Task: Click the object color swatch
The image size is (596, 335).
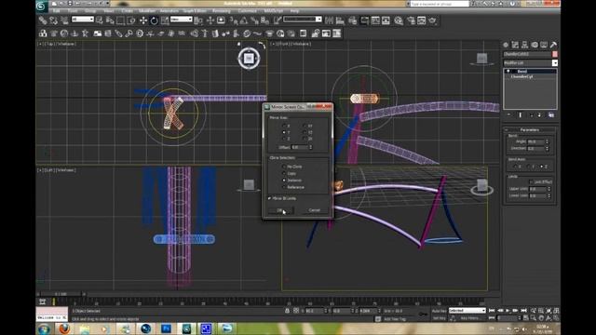Action: click(555, 54)
